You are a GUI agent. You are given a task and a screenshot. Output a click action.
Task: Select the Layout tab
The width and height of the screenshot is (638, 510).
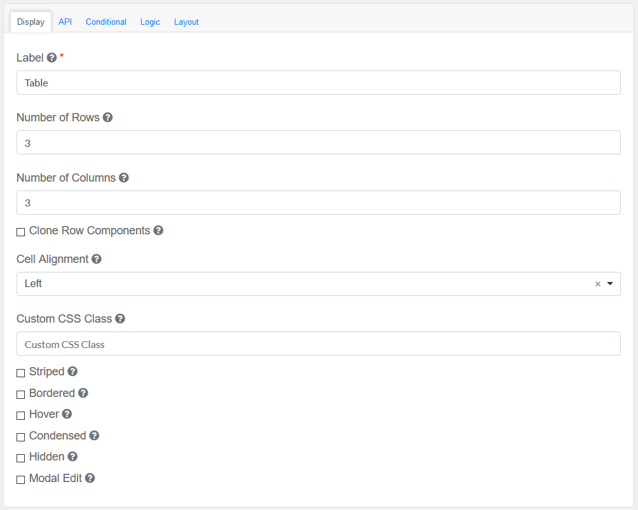pos(186,22)
